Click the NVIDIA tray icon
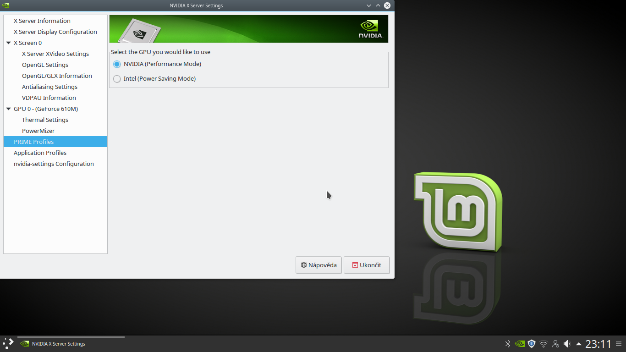Viewport: 626px width, 352px height. click(x=520, y=344)
